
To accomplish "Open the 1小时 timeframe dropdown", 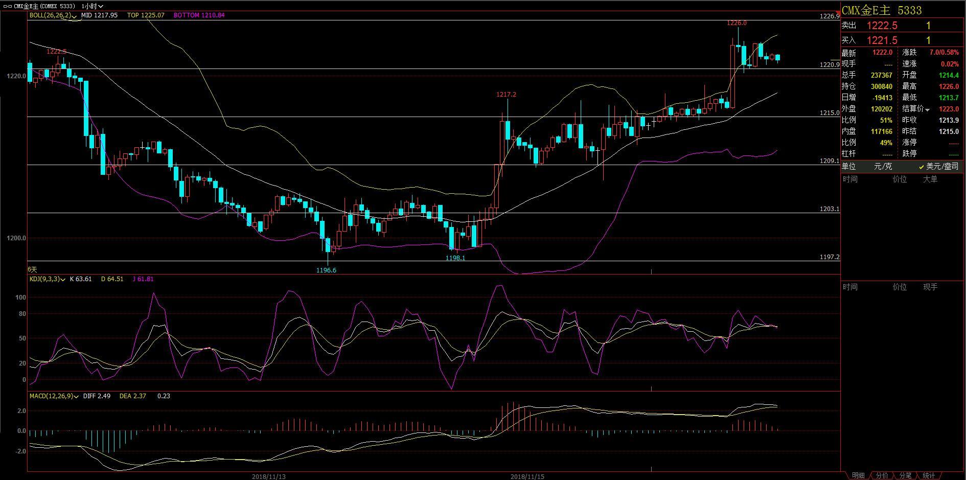I will point(93,6).
